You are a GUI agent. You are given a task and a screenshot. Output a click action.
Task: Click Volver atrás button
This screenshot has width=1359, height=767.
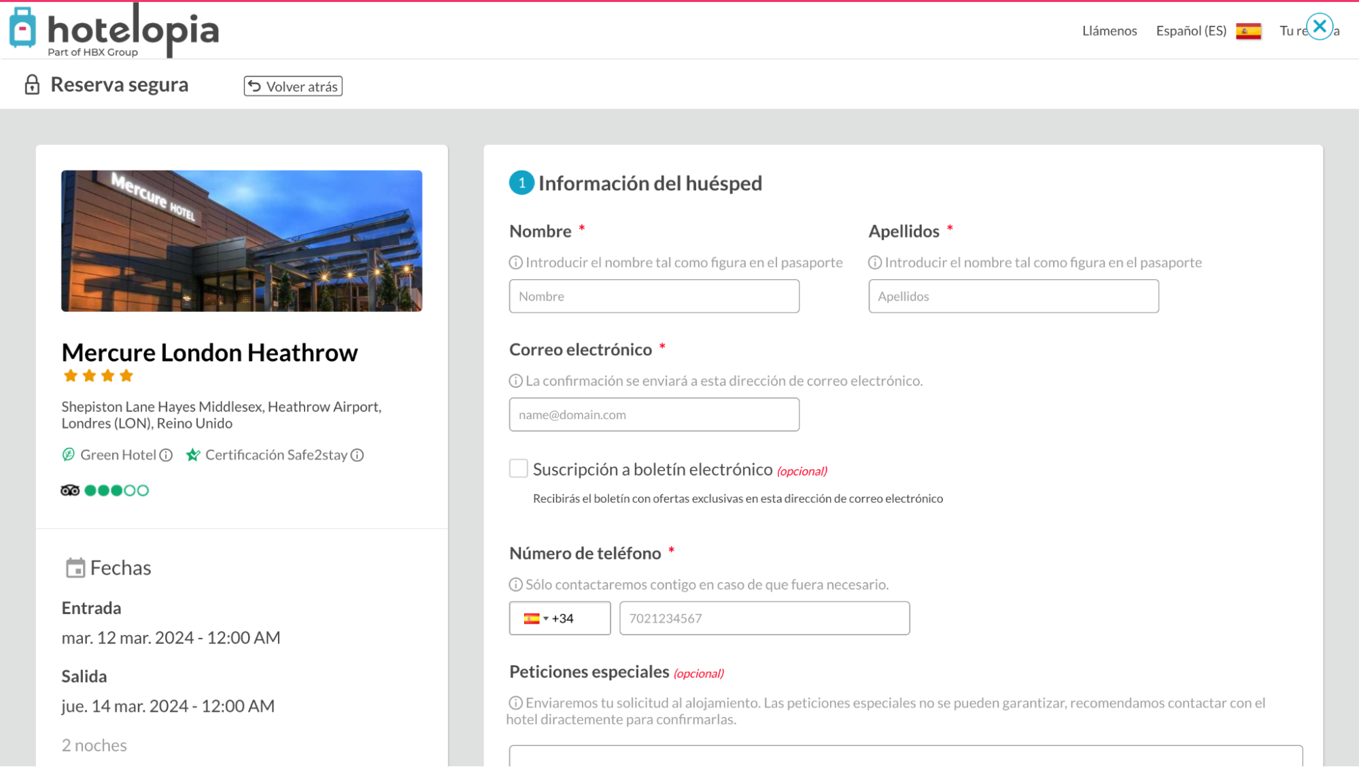(x=292, y=86)
